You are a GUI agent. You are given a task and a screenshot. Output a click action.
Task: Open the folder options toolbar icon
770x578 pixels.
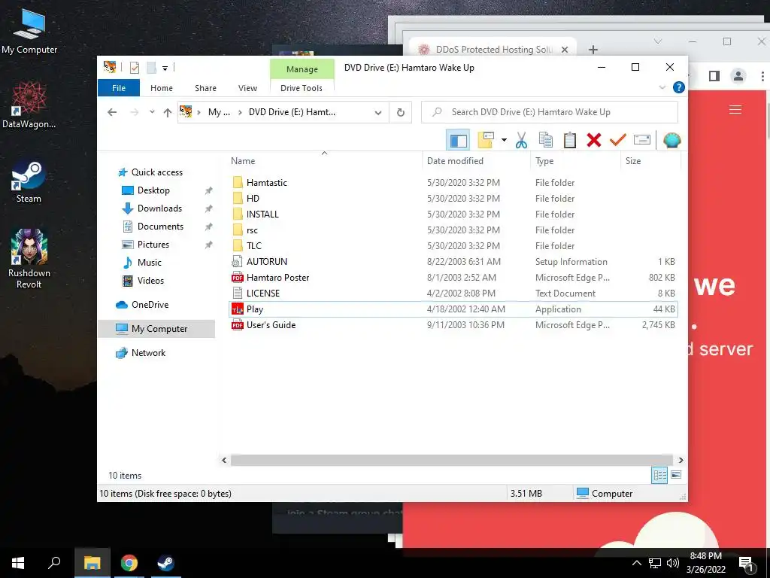(x=486, y=140)
